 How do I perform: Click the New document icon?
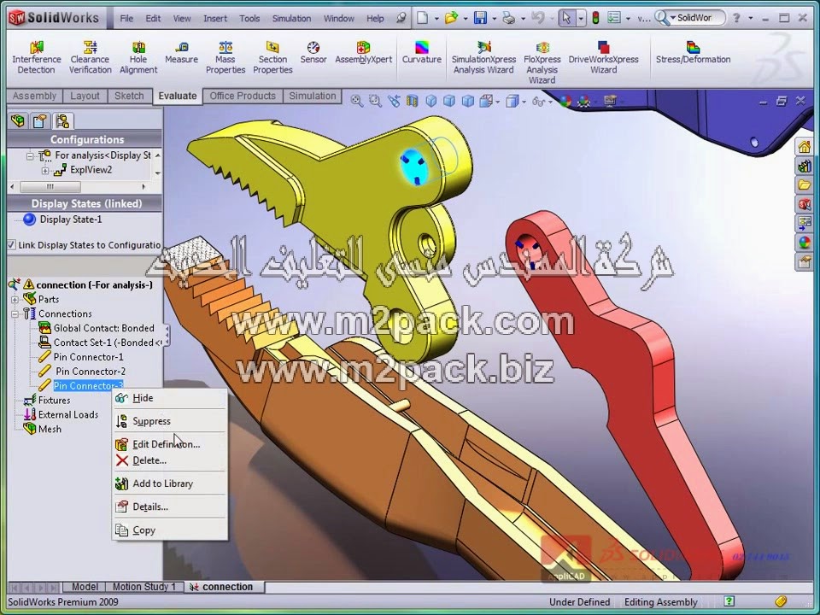coord(422,18)
